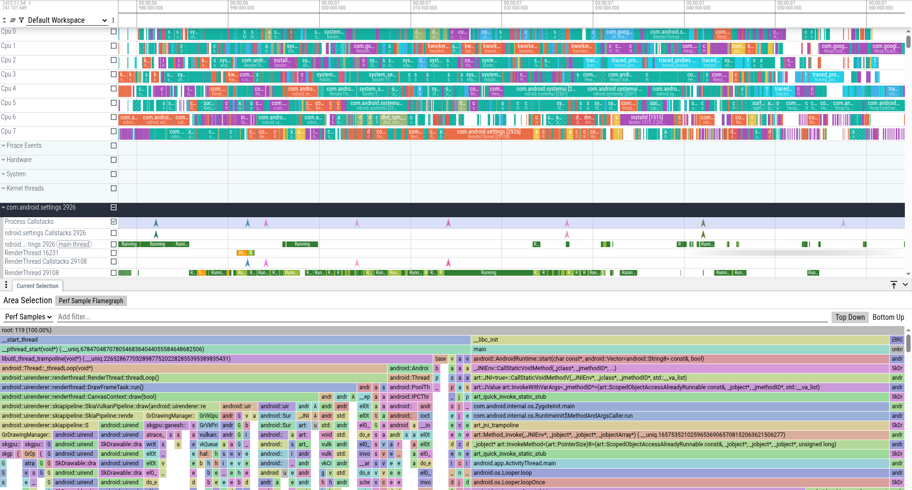Click the Top Down button
The height and width of the screenshot is (490, 912).
850,317
